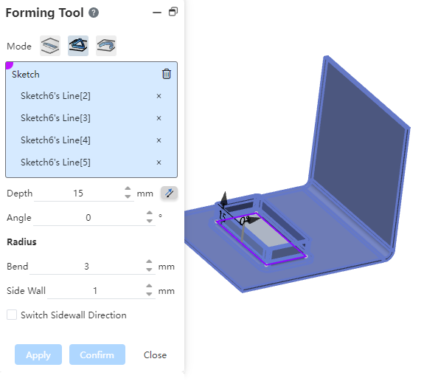Delete all sketch selections with trash icon
The height and width of the screenshot is (387, 424).
pos(167,74)
